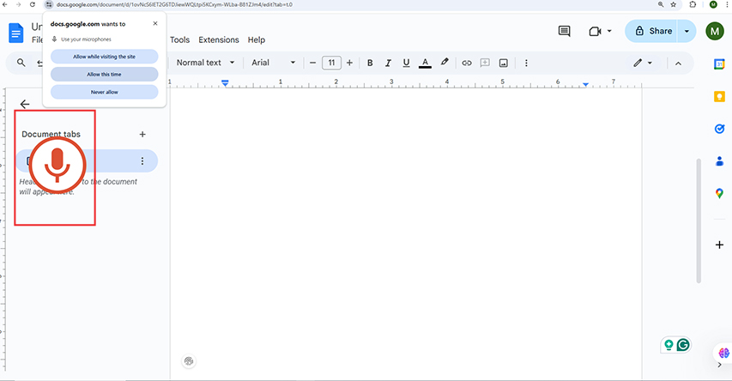
Task: Click the Grammarly G icon
Action: (x=683, y=345)
